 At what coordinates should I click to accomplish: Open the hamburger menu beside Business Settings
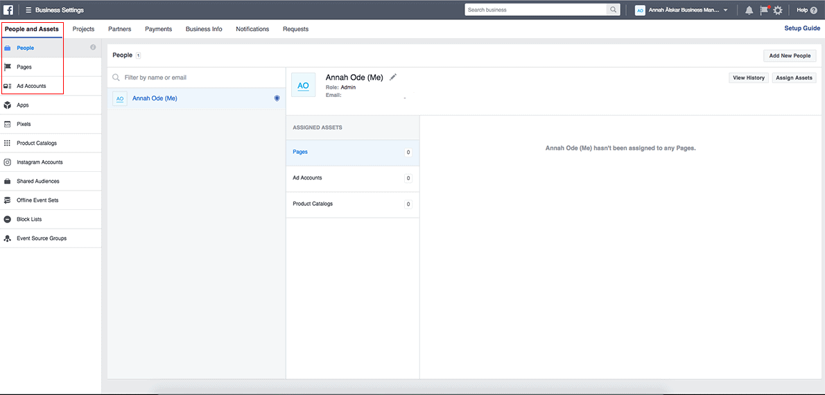(x=28, y=10)
